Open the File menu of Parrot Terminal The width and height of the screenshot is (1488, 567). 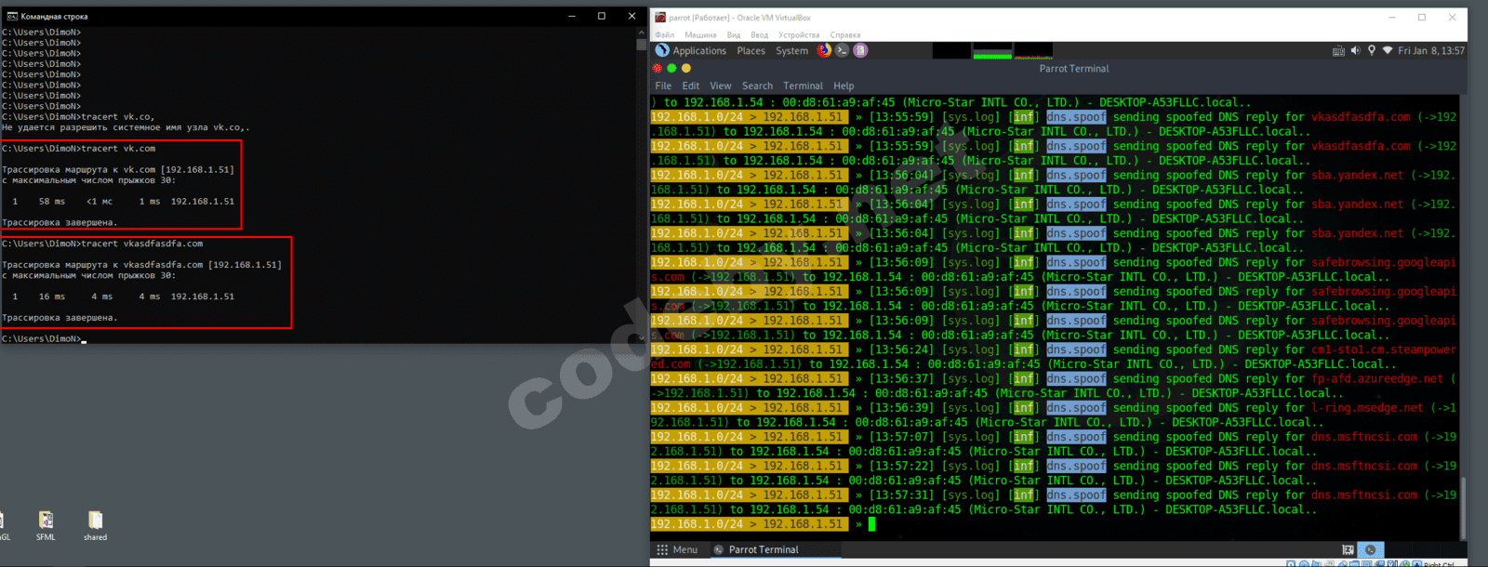663,86
